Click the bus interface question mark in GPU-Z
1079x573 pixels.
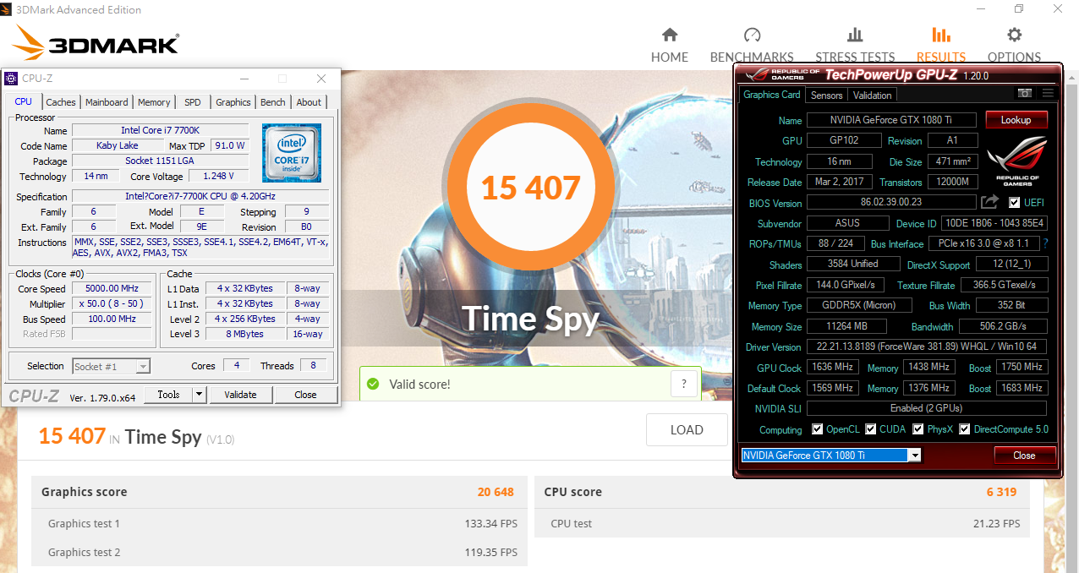1045,243
